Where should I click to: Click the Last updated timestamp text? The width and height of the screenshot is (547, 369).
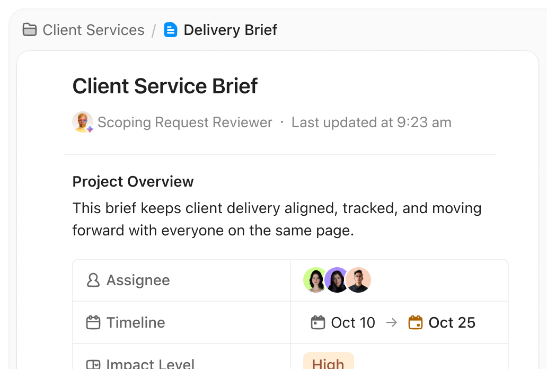(x=371, y=122)
